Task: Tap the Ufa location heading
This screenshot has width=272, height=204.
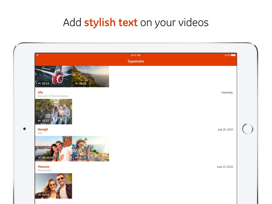Action: [40, 92]
